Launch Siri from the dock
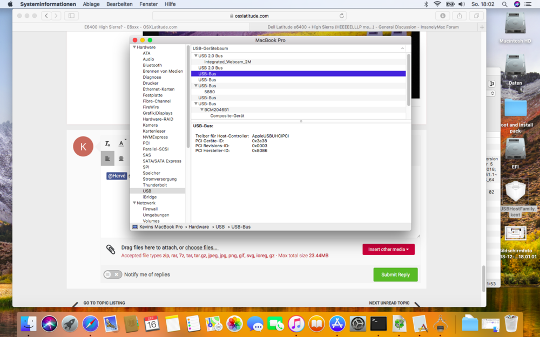 pyautogui.click(x=49, y=324)
